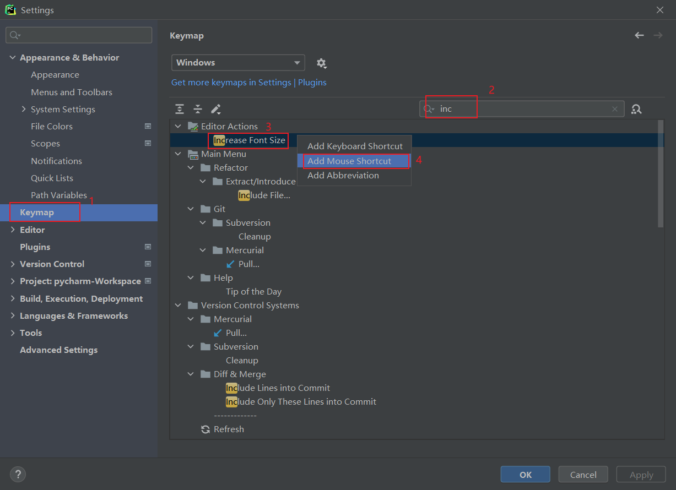Select Notifications in the sidebar
This screenshot has height=490, width=676.
[x=56, y=161]
